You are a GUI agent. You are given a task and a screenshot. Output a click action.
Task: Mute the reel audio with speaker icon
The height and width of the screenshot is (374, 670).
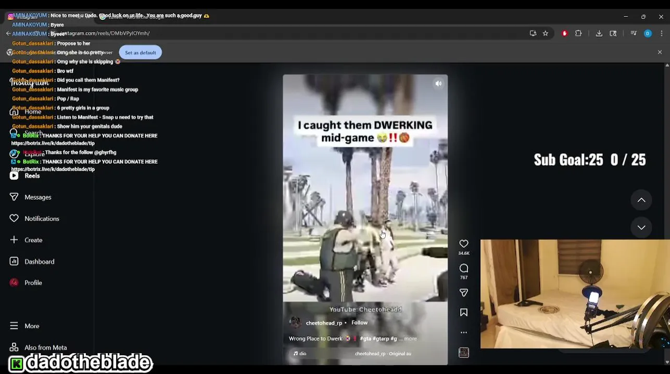pyautogui.click(x=438, y=84)
